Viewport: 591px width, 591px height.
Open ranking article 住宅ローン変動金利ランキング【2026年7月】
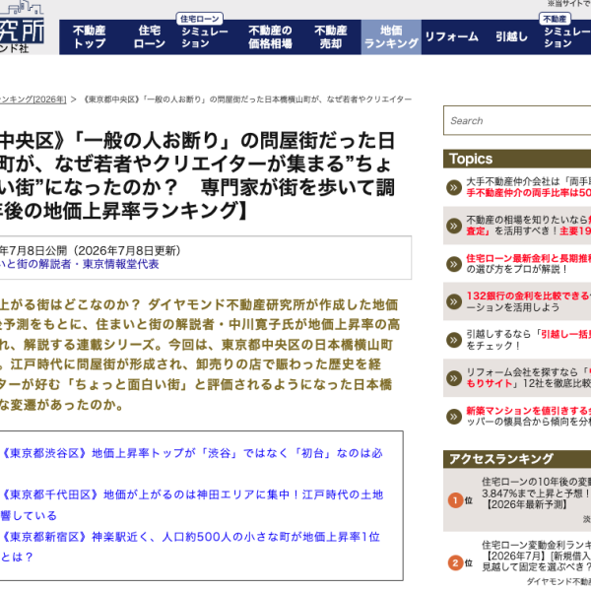(x=537, y=556)
